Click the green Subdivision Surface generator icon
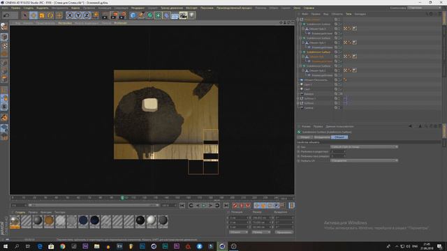This screenshot has height=251, width=447. tap(149, 15)
